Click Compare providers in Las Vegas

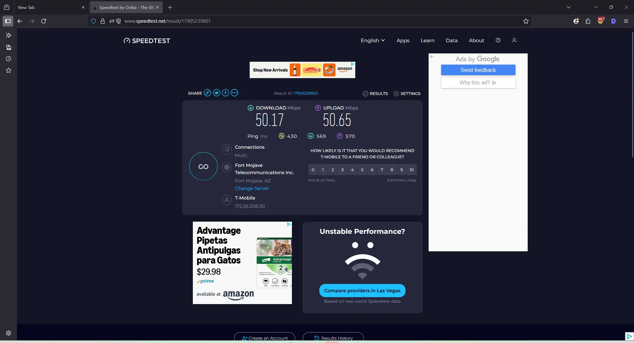coord(362,291)
